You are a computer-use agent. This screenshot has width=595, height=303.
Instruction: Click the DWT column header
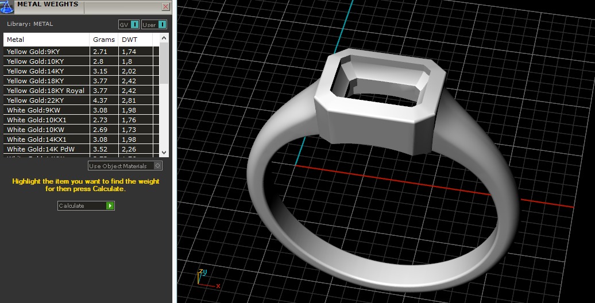coord(136,40)
